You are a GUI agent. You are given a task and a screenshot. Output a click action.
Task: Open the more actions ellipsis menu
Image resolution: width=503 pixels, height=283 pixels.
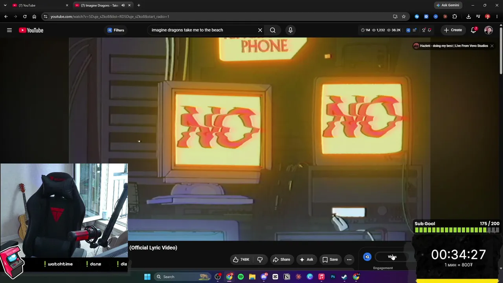pos(349,259)
